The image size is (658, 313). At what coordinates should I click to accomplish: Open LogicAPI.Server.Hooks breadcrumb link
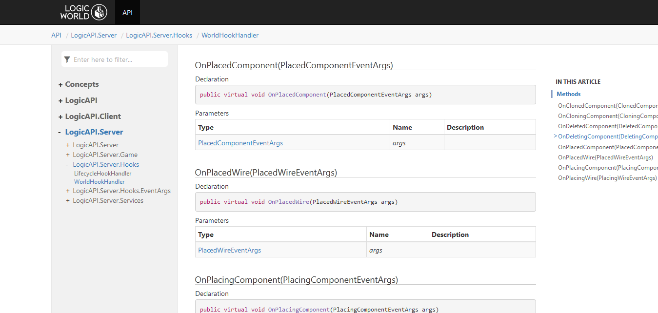coord(159,35)
